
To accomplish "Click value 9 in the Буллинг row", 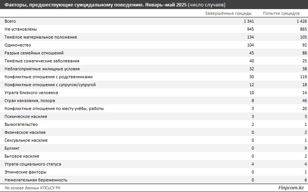I will coord(306,148).
